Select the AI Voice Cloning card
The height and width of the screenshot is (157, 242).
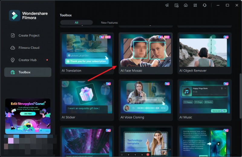[x=146, y=100]
